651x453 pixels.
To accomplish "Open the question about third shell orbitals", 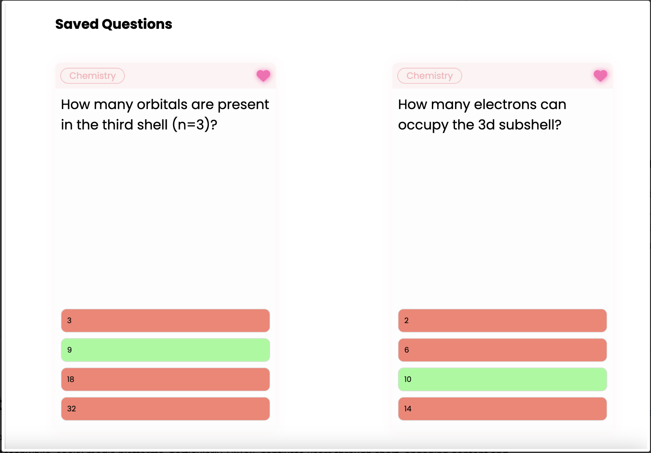I will click(x=165, y=115).
